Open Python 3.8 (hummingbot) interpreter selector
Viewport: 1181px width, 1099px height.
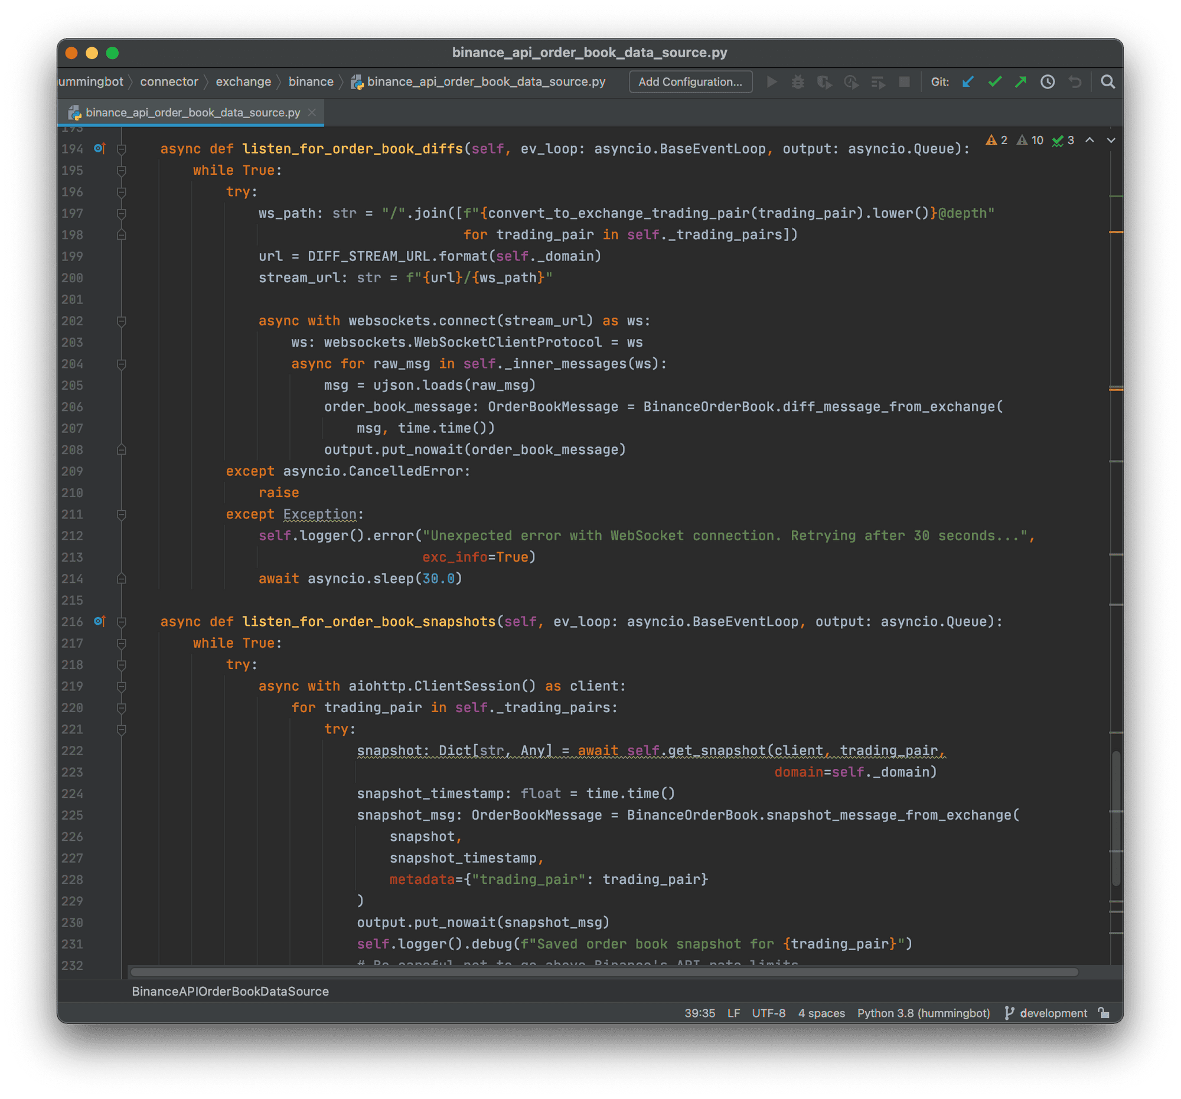[x=923, y=1013]
